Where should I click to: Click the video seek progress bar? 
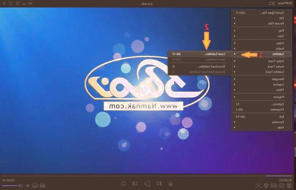tap(147, 176)
